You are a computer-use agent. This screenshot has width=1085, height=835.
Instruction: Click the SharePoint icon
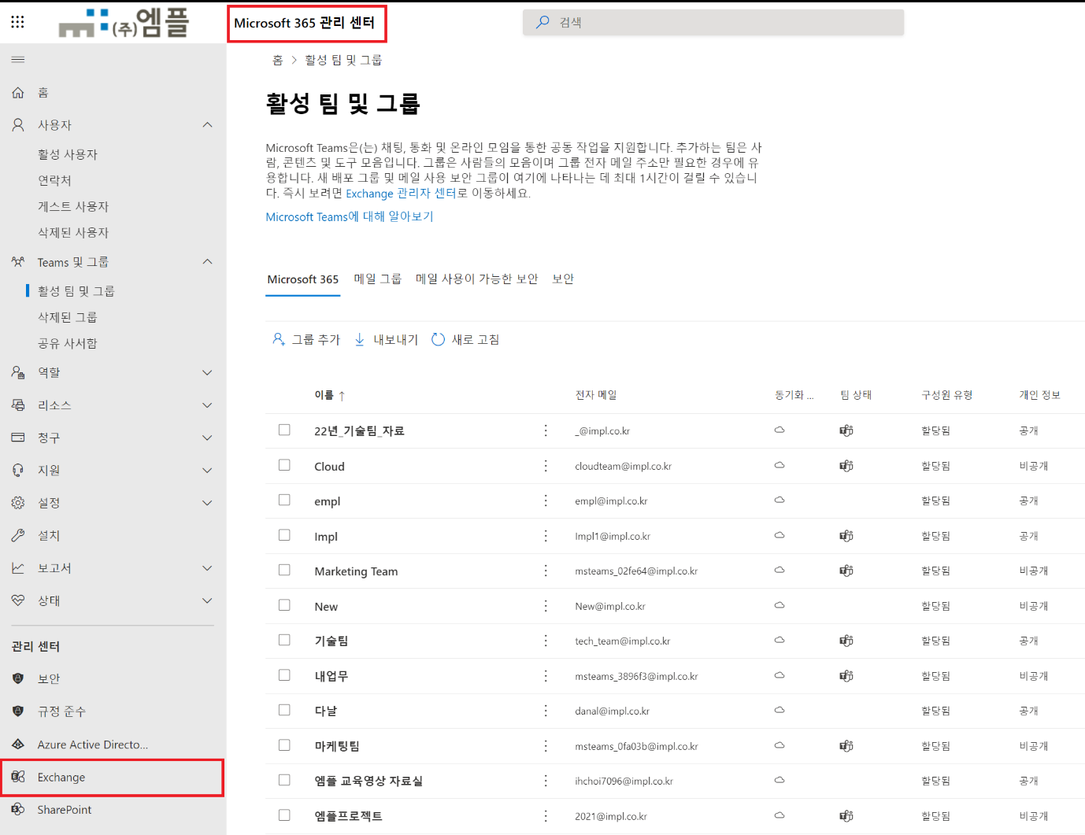(18, 810)
